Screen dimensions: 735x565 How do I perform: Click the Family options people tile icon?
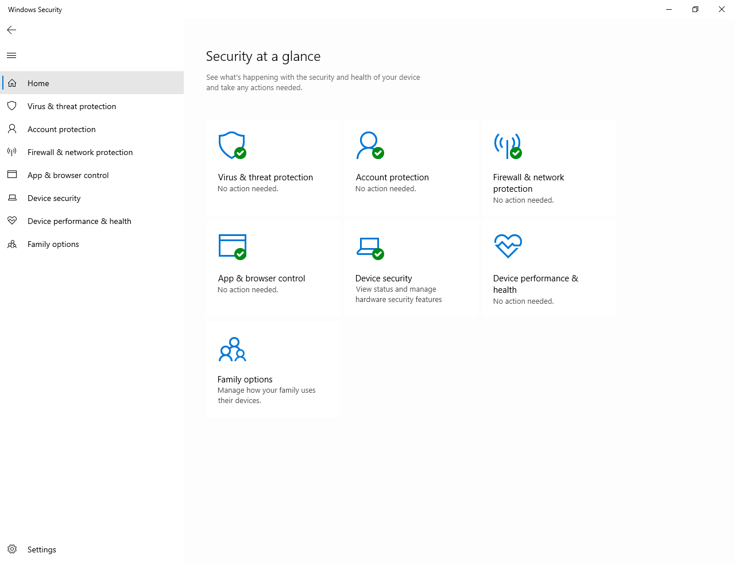[233, 349]
